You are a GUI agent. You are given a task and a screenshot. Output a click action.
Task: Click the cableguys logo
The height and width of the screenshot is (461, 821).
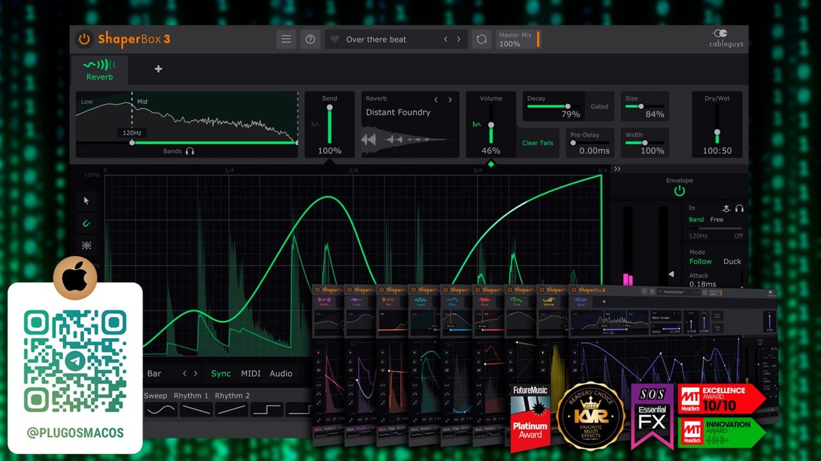tap(725, 38)
